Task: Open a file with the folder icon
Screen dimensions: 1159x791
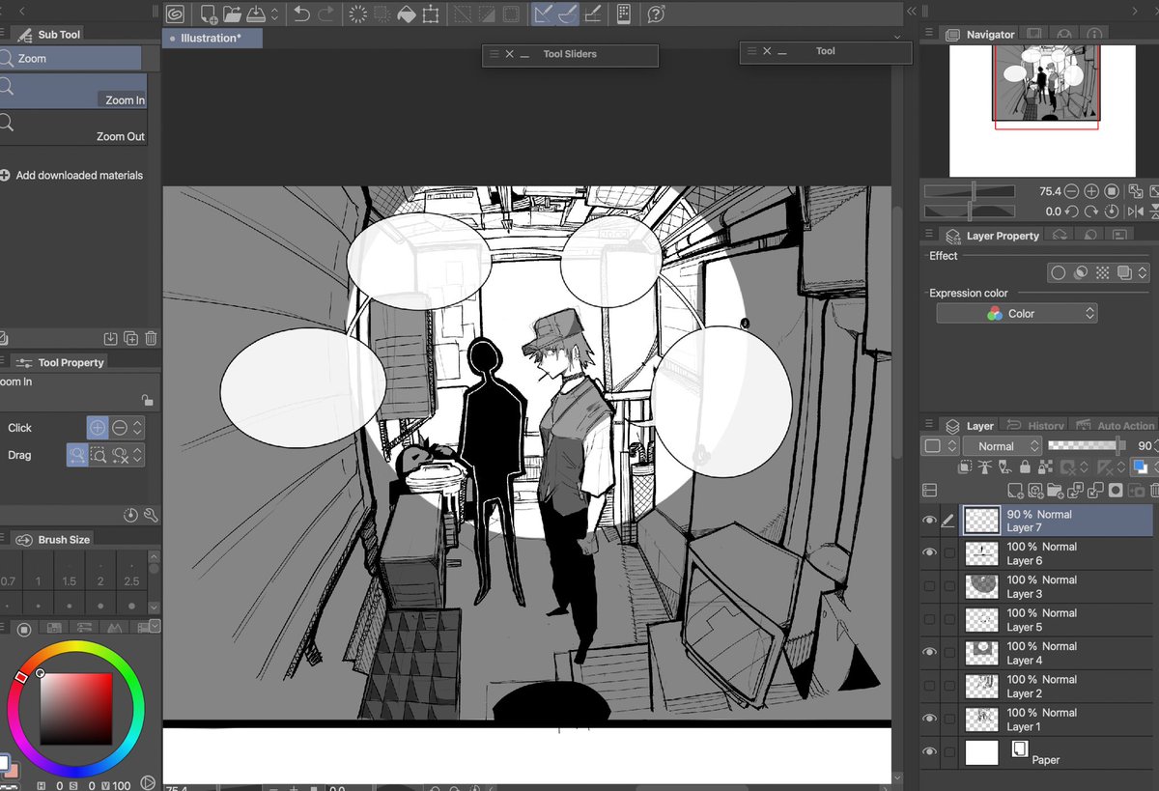Action: point(232,14)
